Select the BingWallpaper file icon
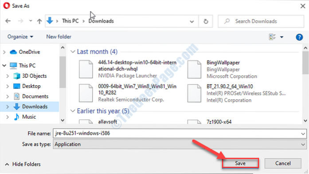This screenshot has height=174, width=309. [194, 69]
